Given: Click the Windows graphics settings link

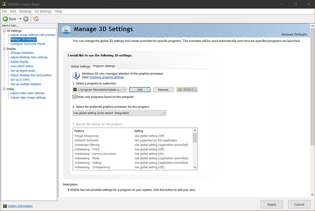Looking at the screenshot, I should point(107,77).
